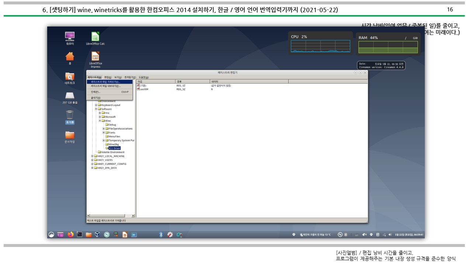Click the (기본) default value icon
The image size is (472, 265).
138,85
